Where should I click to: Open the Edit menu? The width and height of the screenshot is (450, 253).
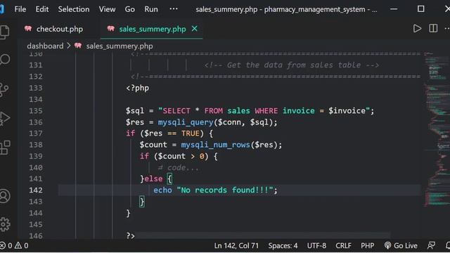[42, 9]
